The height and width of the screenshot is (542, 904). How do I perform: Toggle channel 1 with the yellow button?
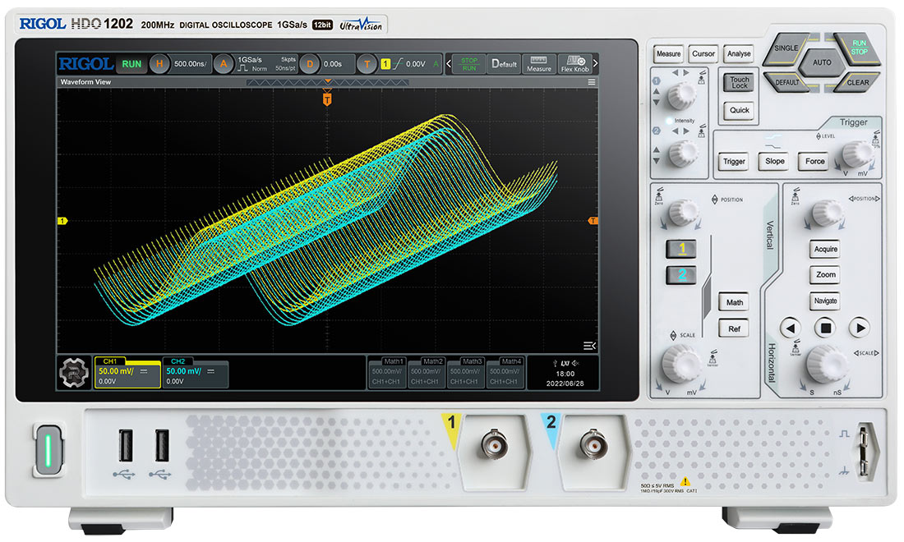pyautogui.click(x=681, y=248)
